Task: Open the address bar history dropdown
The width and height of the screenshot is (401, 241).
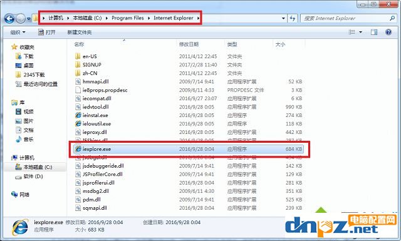Action: point(283,18)
